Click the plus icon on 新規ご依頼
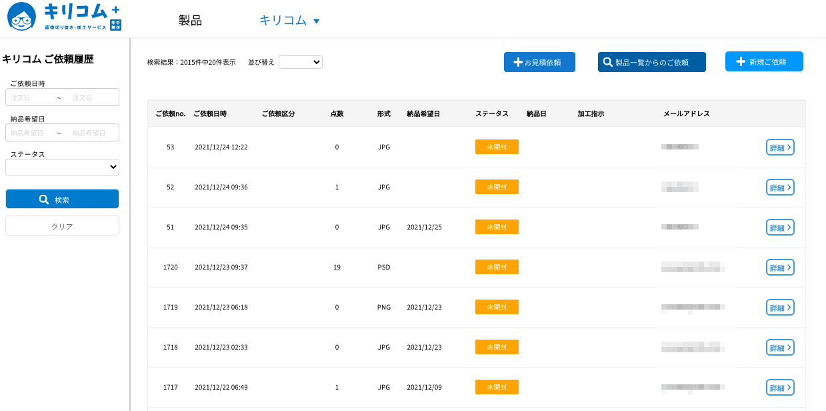The height and width of the screenshot is (411, 826). pos(741,61)
